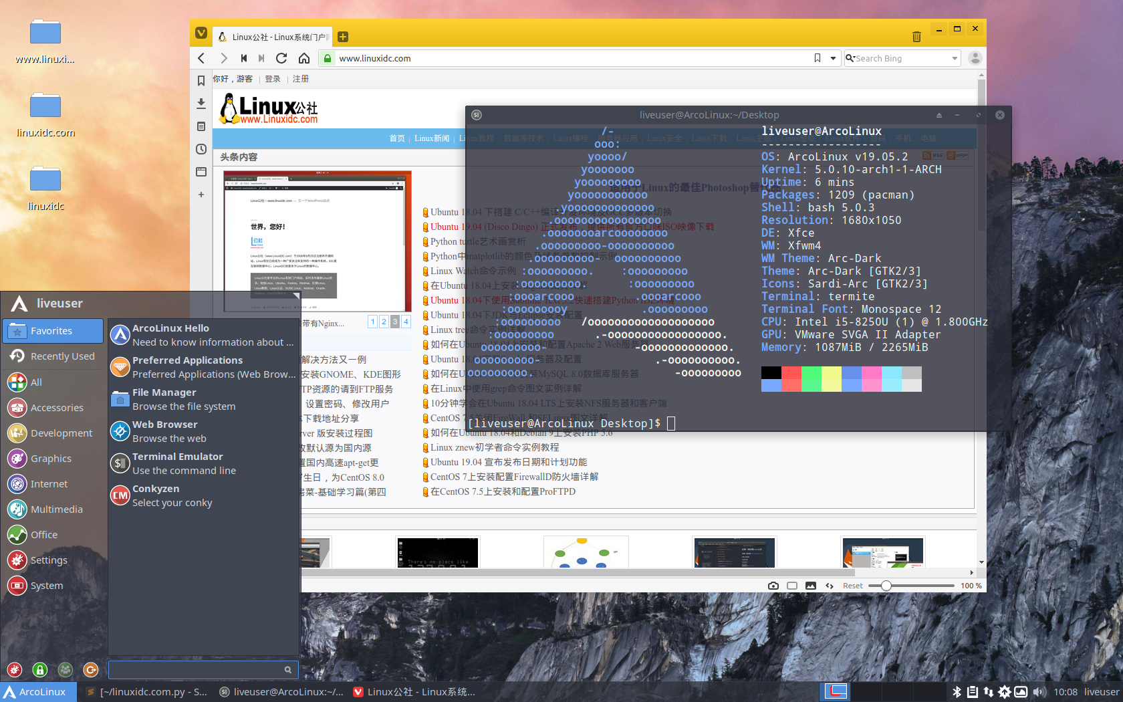Bookmark the current page via the flag icon
Viewport: 1123px width, 702px height.
(817, 58)
